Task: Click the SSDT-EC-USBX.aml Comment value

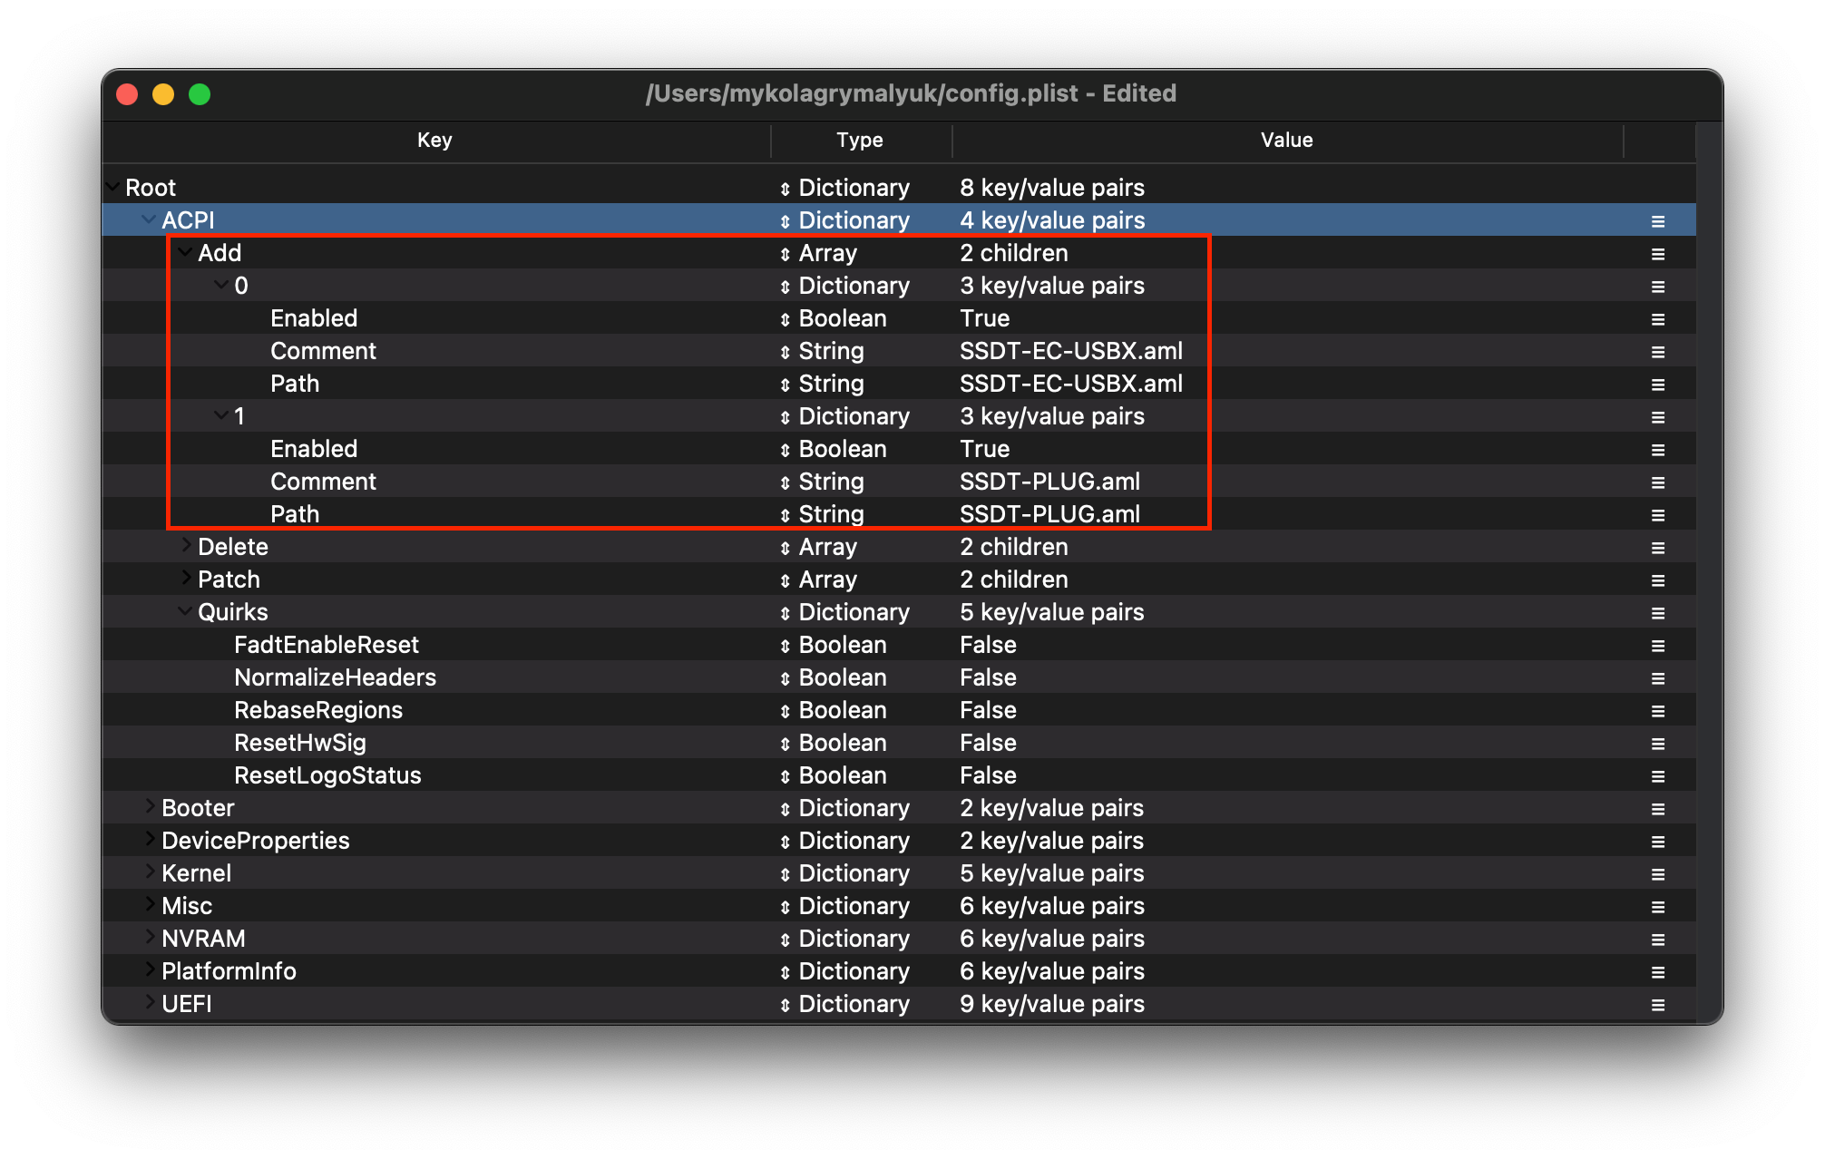Action: click(x=1070, y=352)
